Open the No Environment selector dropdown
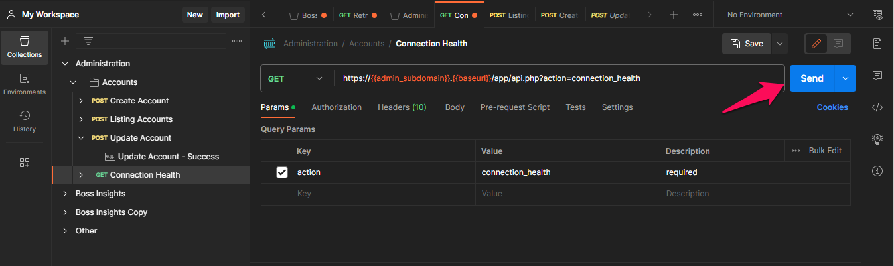This screenshot has width=894, height=266. pos(790,15)
